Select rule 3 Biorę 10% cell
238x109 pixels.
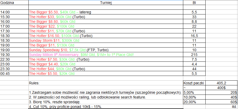pyautogui.click(x=106, y=102)
